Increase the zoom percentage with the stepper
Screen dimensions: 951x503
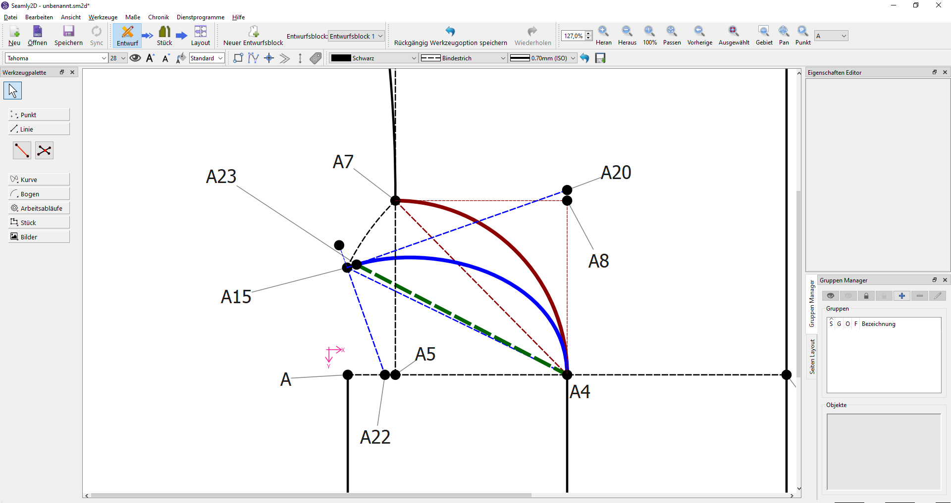coord(588,34)
